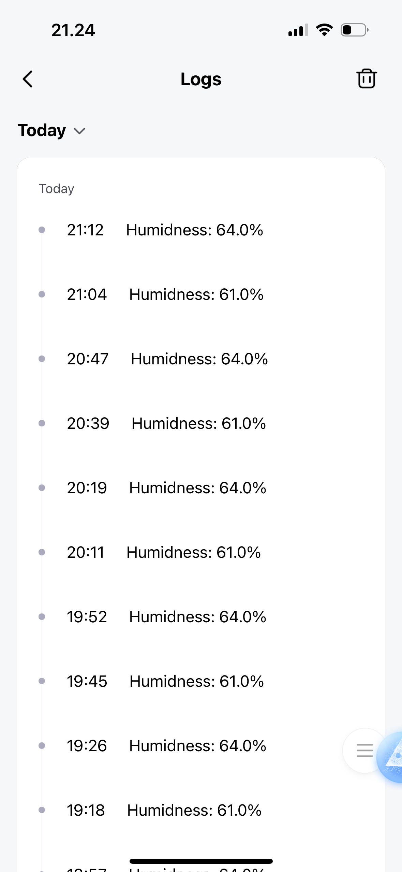Tap the 21.24 status bar clock
This screenshot has height=872, width=402.
pyautogui.click(x=73, y=30)
